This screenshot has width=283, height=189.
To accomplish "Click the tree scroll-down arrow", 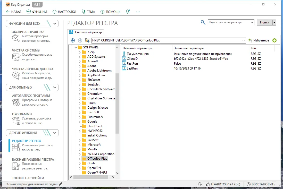I will 117,173.
